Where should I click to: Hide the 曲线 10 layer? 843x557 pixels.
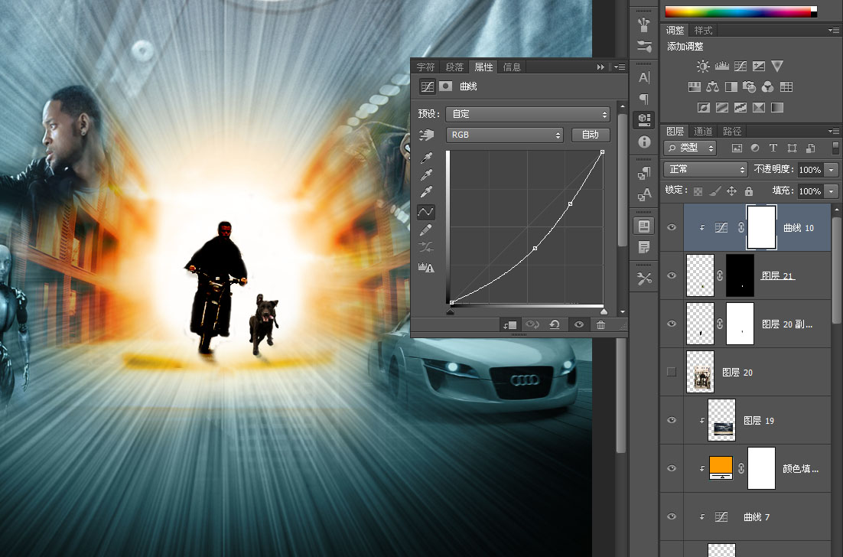tap(672, 227)
